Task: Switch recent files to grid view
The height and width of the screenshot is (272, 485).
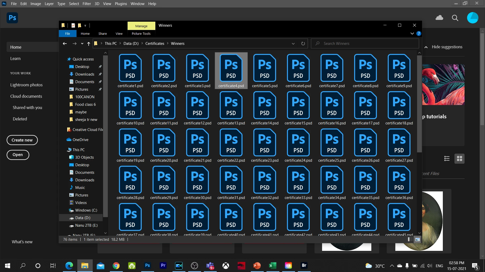Action: [459, 158]
